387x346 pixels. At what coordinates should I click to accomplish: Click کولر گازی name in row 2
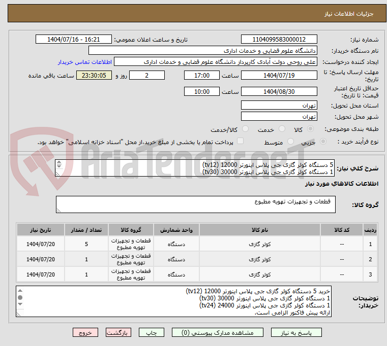pos(260,259)
